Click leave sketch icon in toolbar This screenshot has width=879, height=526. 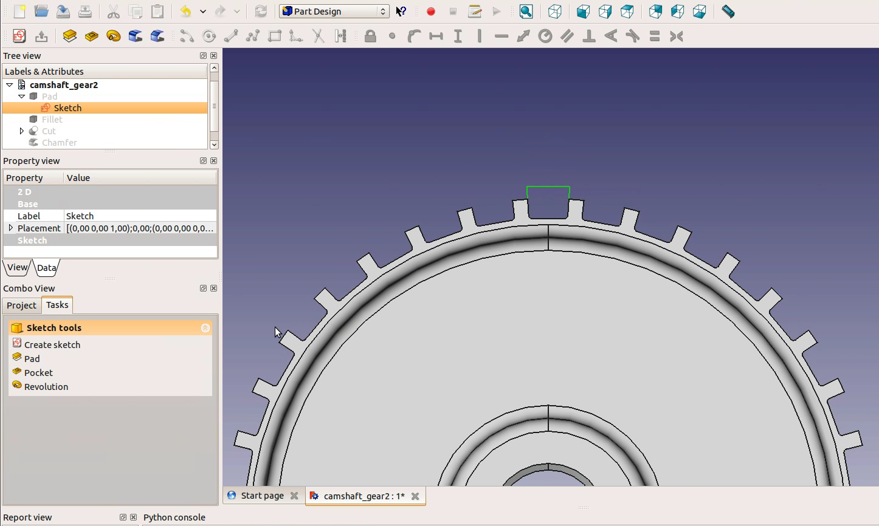click(41, 36)
